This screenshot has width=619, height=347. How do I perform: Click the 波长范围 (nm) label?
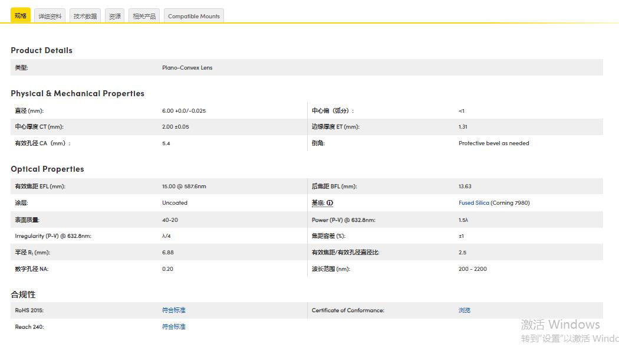(x=331, y=269)
